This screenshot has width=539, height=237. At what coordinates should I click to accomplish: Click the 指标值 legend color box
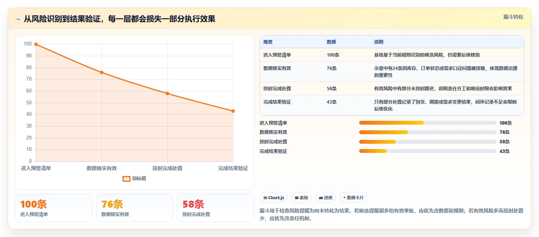tap(126, 179)
